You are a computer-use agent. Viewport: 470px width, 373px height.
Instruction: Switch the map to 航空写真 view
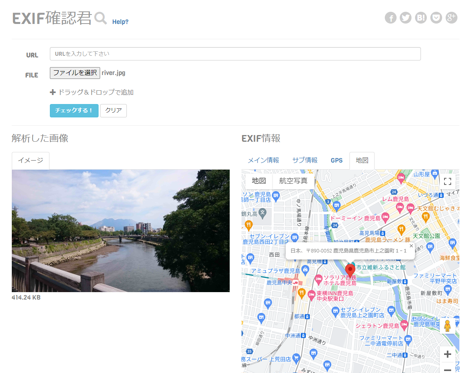(x=293, y=181)
